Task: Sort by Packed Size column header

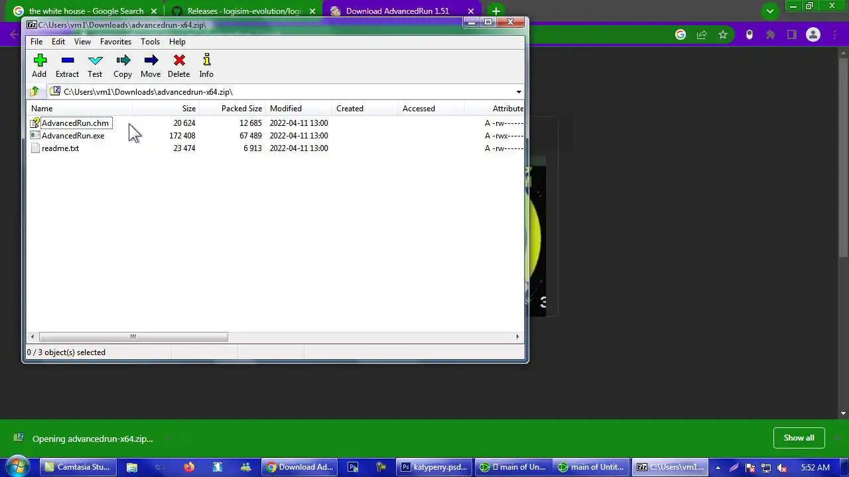Action: pos(232,109)
